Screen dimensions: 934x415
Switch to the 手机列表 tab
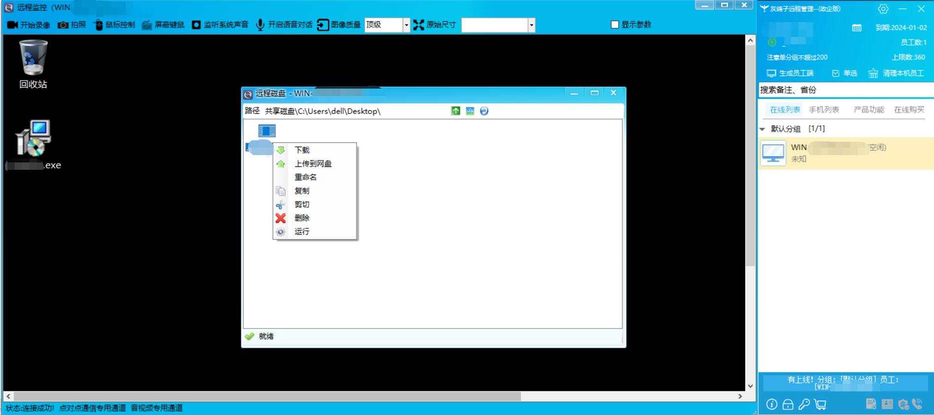coord(824,110)
